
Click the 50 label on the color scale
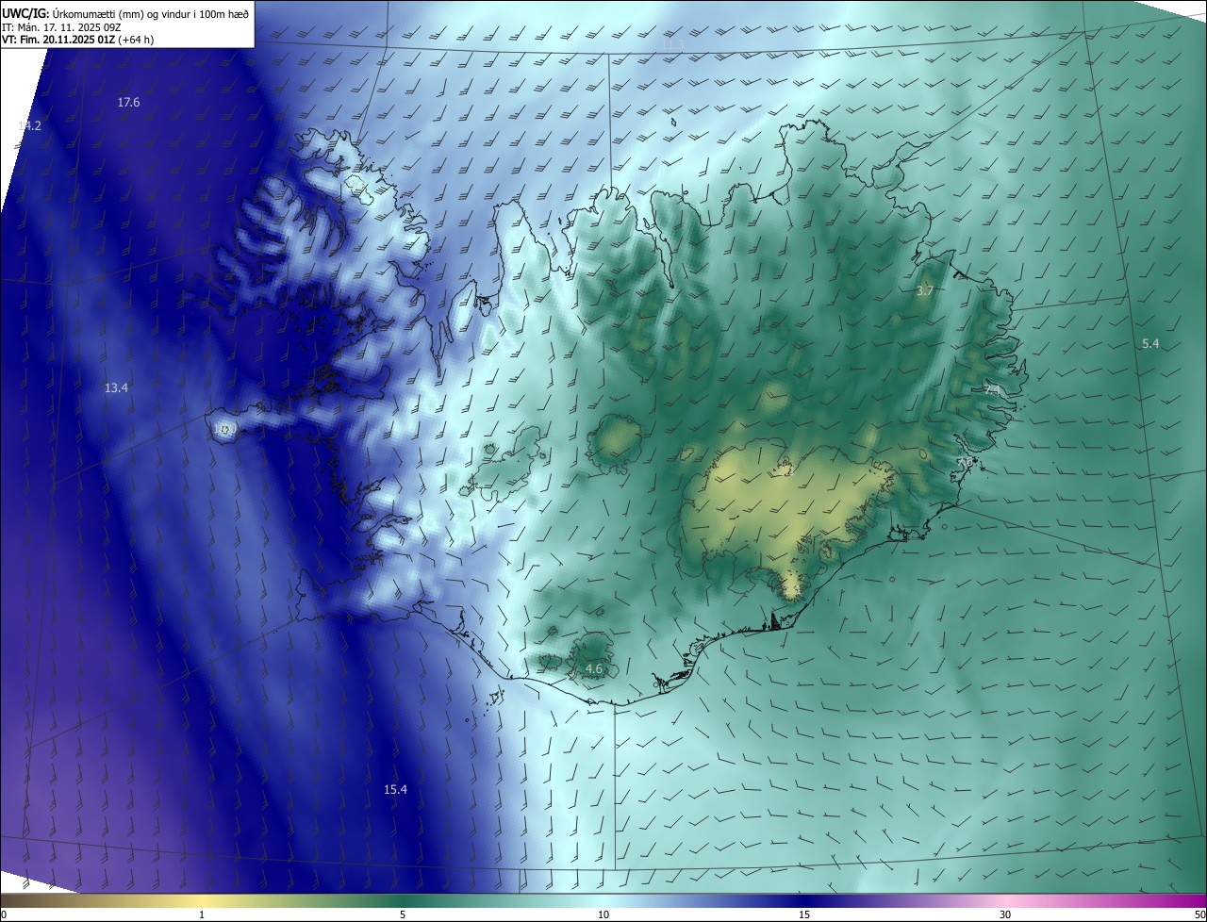(1199, 914)
